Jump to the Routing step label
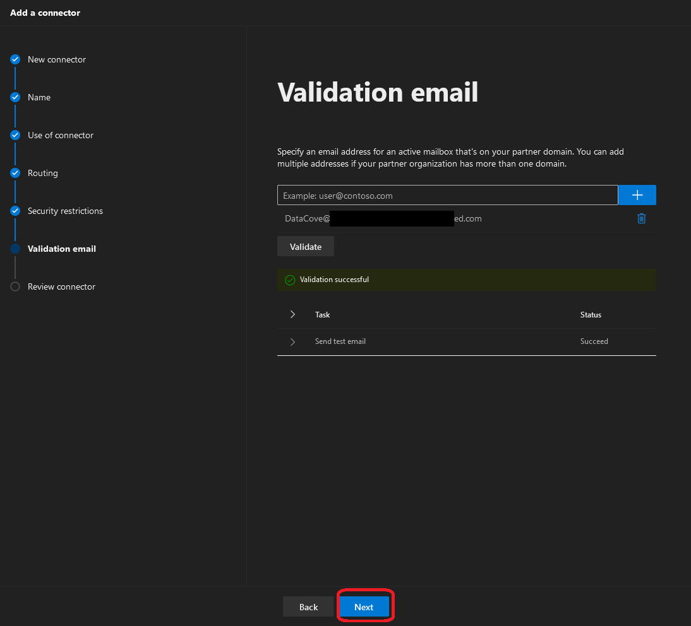 click(42, 173)
